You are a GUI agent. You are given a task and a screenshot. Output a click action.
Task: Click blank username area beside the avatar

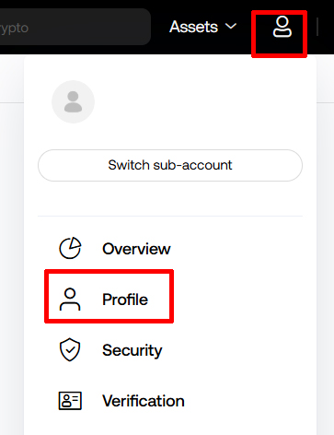click(200, 101)
